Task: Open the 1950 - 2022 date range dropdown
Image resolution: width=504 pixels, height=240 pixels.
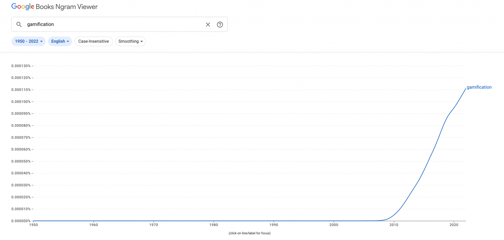Action: [28, 41]
